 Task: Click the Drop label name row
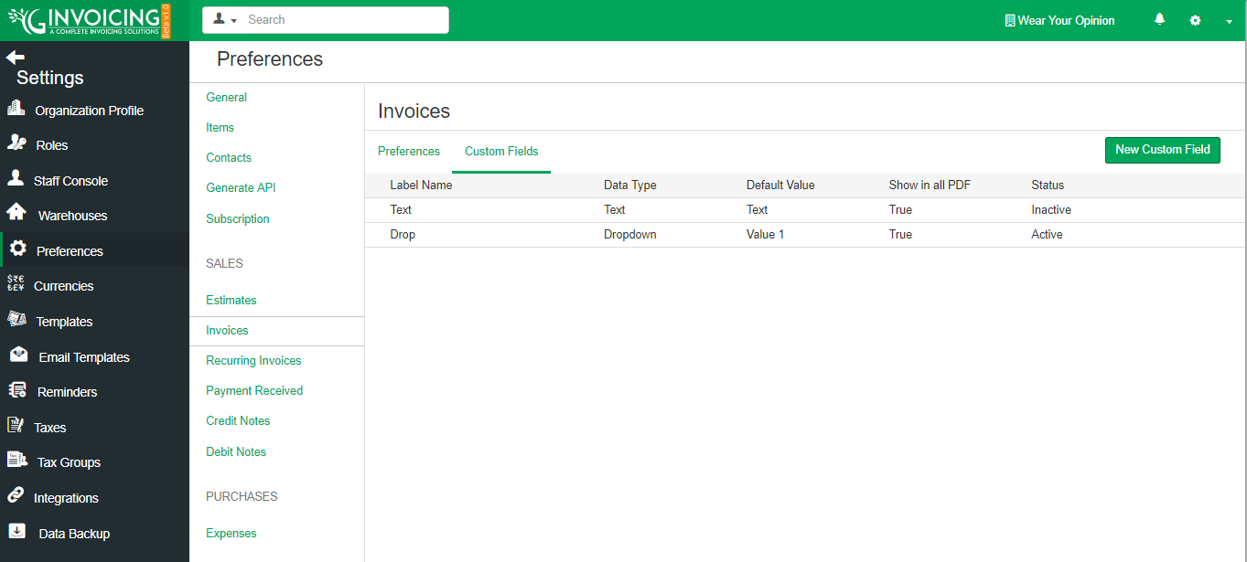(403, 235)
